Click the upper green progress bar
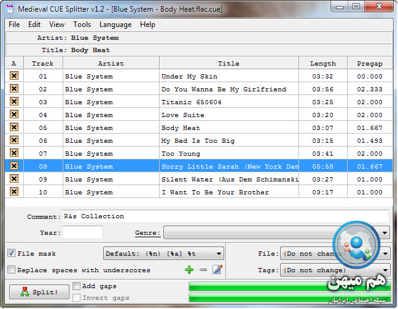398x309 pixels. (x=290, y=286)
